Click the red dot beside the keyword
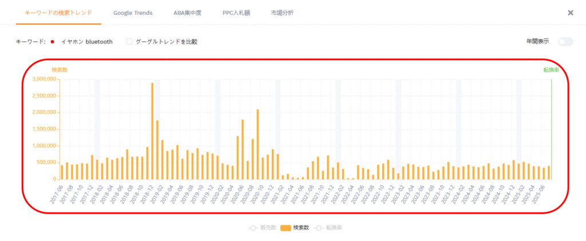 (52, 42)
